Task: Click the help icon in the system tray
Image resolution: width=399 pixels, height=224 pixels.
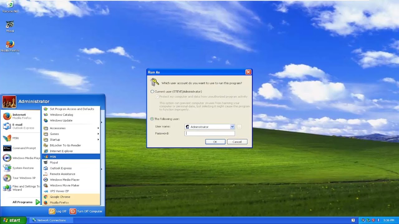Action: point(353,220)
